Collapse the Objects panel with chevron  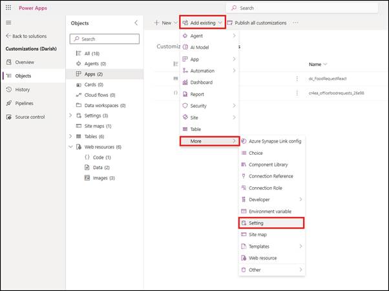tap(135, 23)
